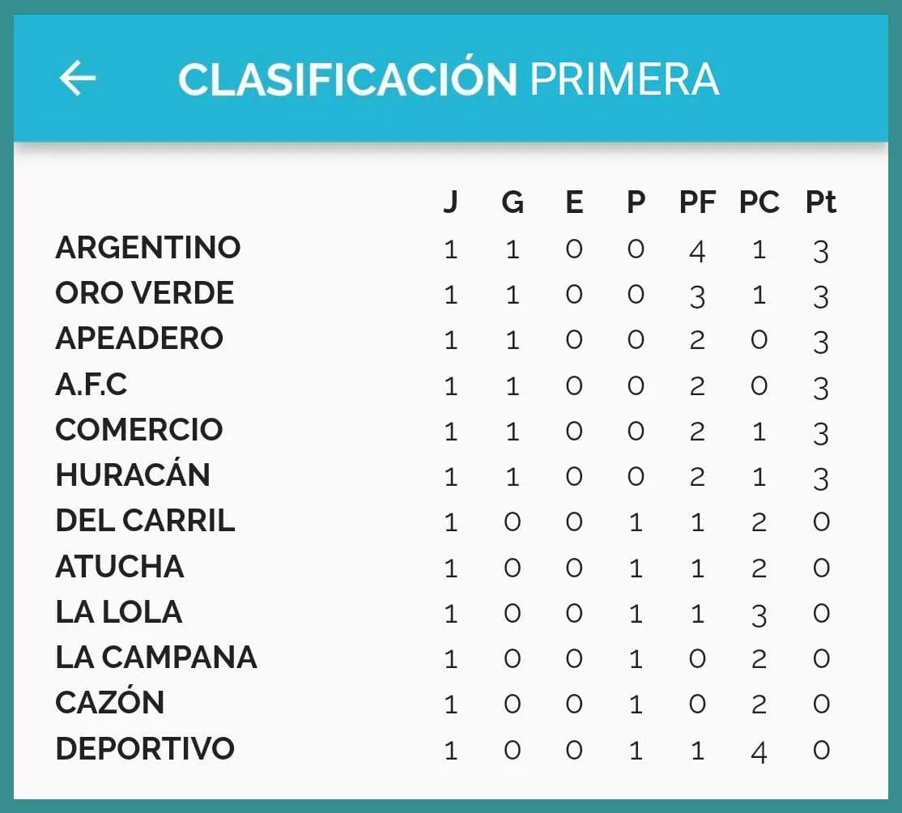Screen dimensions: 902x813
Task: Tap the PC column header
Action: pyautogui.click(x=759, y=202)
